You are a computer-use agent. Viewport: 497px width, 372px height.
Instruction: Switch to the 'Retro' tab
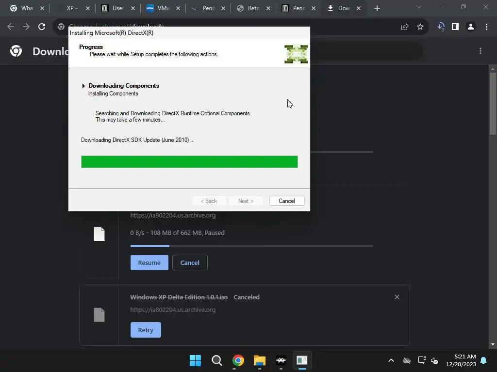[253, 8]
